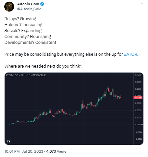Click the TradingView logo in chart corner

9,141
